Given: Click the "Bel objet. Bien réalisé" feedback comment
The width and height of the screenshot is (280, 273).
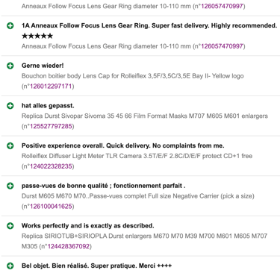Looking at the screenshot, I should 96,266.
